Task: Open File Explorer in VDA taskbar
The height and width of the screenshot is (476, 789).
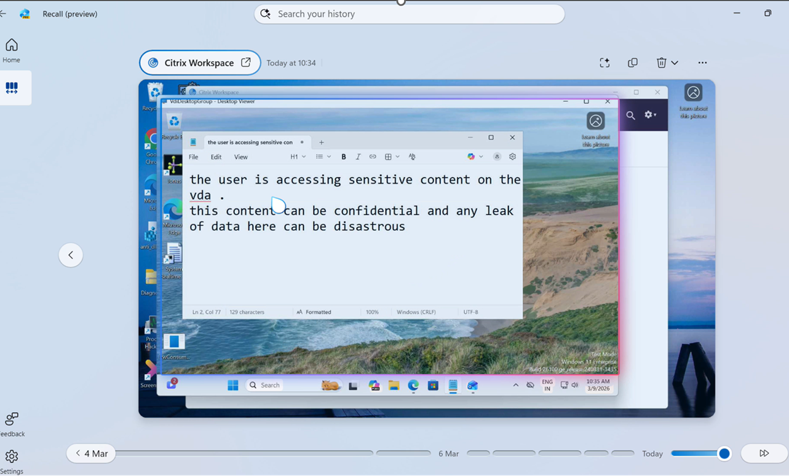Action: click(394, 386)
